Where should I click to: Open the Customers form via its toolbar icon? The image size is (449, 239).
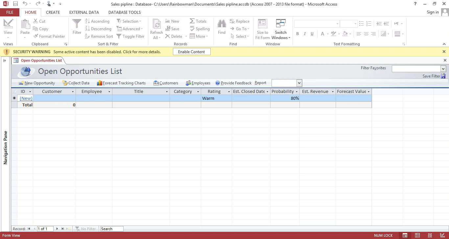point(157,83)
